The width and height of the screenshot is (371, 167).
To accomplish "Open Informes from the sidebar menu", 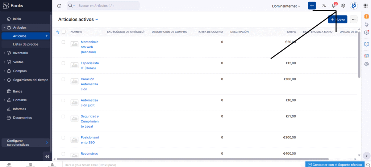I will tap(19, 109).
